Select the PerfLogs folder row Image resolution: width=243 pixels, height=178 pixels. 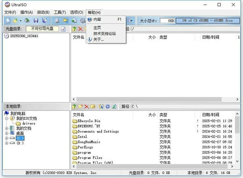[x=153, y=147]
